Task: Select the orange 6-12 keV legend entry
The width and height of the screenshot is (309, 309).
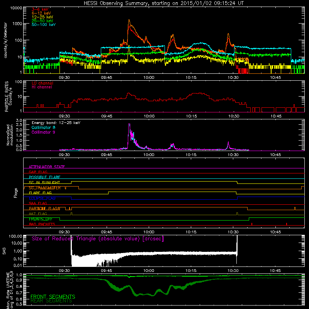Action: (41, 13)
